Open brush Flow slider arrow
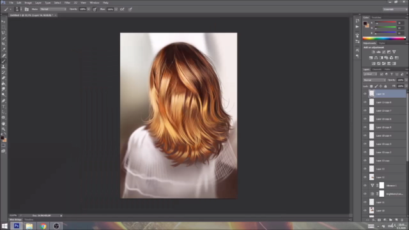Screen dimensions: 409x230 click(116, 9)
